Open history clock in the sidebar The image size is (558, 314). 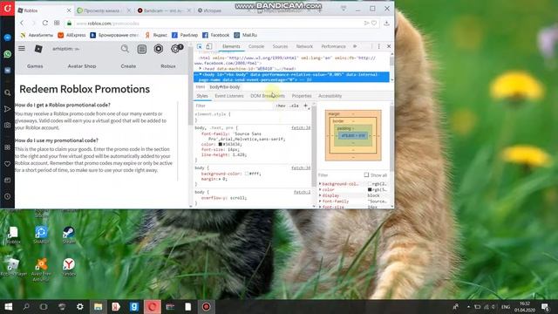tap(8, 196)
